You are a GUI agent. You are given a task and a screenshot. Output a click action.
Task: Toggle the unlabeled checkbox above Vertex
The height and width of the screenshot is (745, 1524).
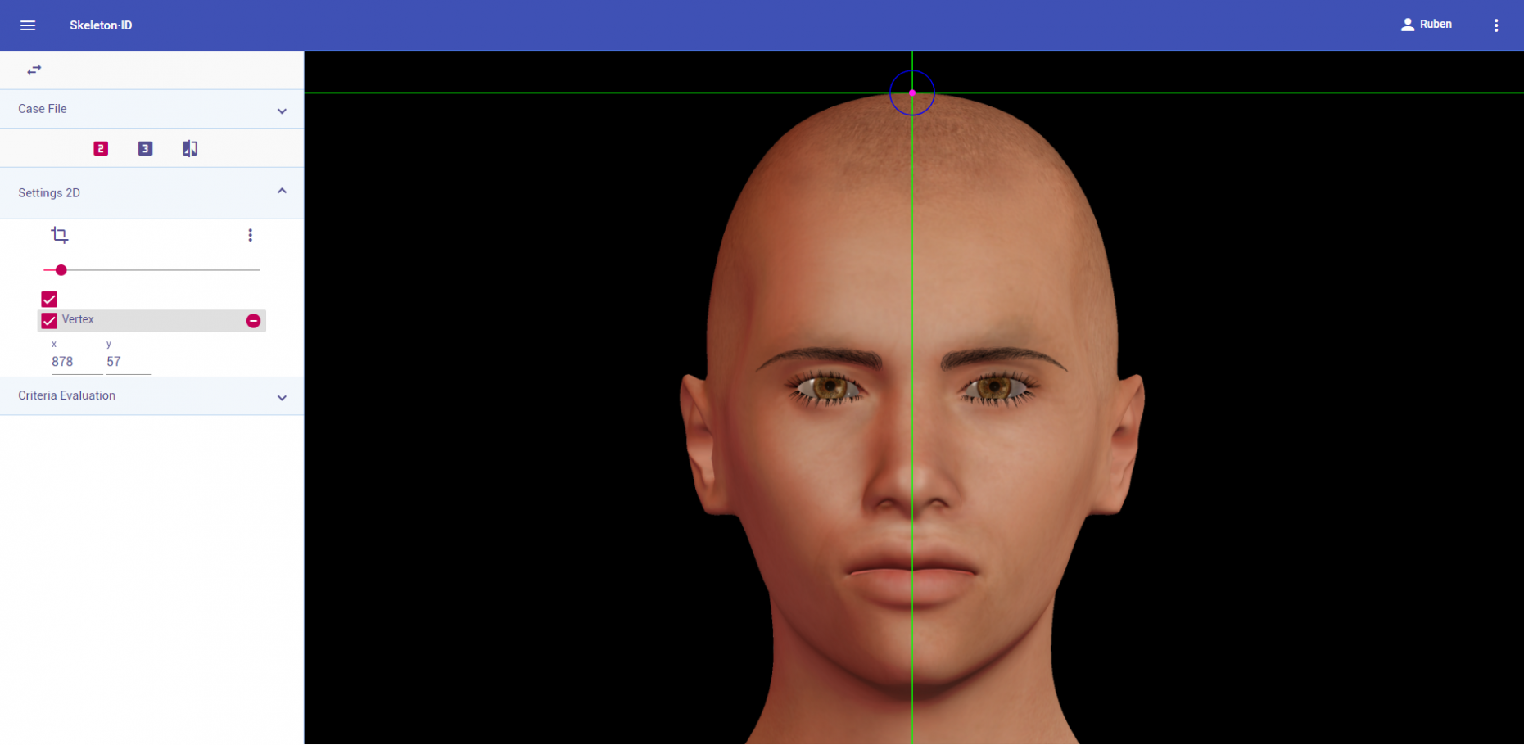[x=49, y=300]
